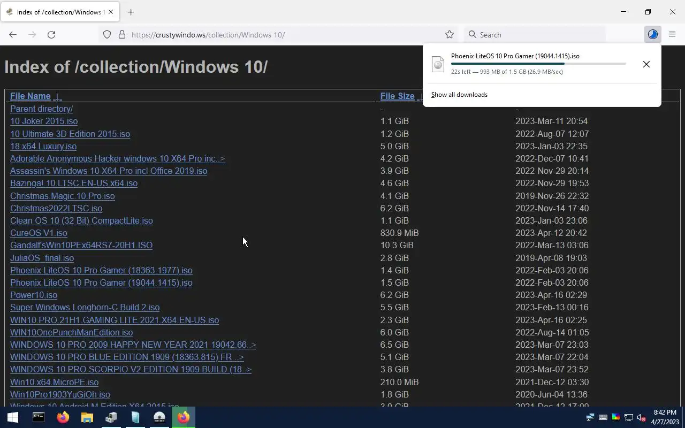685x428 pixels.
Task: Open the downloads panel toolbar button
Action: coord(652,34)
